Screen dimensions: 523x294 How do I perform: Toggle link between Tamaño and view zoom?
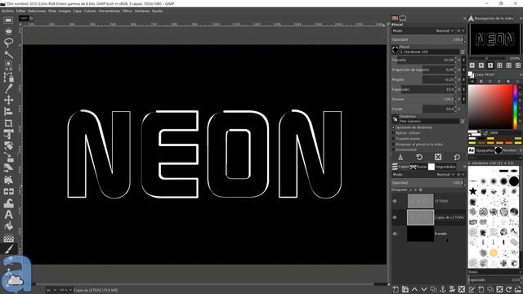tap(463, 60)
